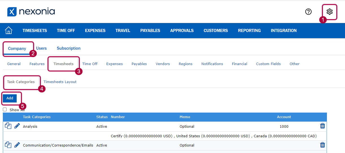This screenshot has height=153, width=345.
Task: Open the APPROVALS menu
Action: tap(182, 31)
